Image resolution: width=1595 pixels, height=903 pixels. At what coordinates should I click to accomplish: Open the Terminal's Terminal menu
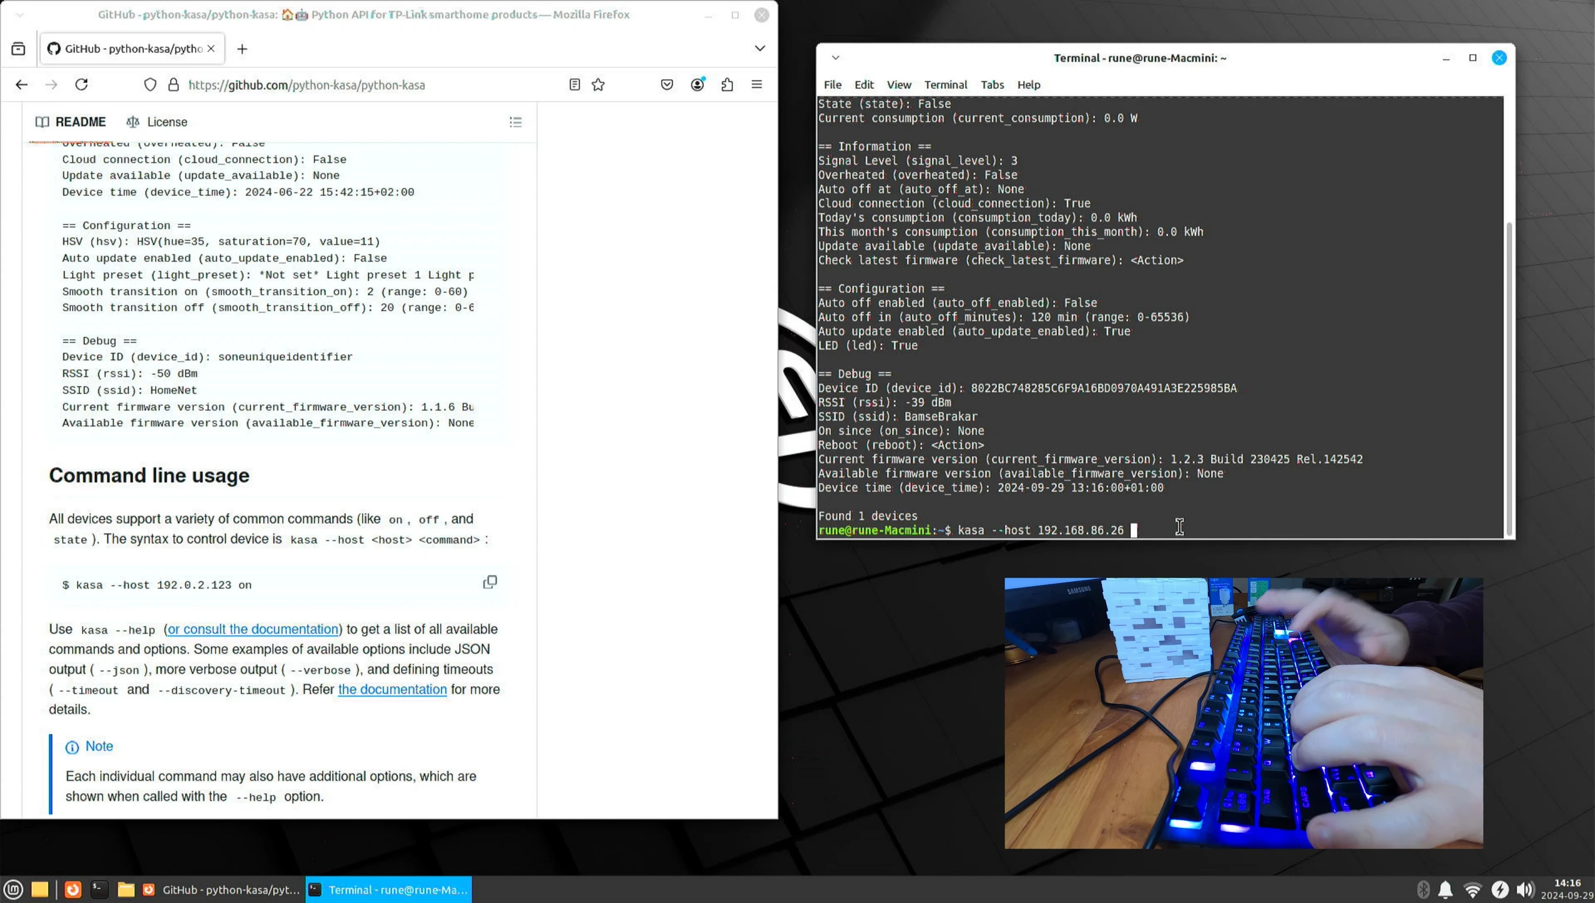(945, 85)
